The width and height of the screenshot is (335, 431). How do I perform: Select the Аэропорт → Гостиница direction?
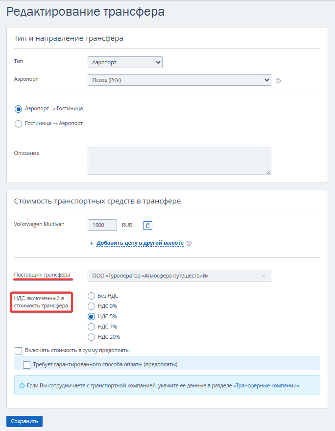(x=19, y=109)
